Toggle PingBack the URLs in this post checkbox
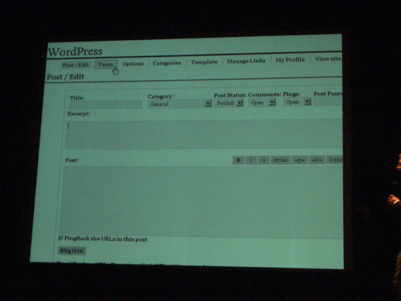Image resolution: width=401 pixels, height=301 pixels. pos(61,238)
